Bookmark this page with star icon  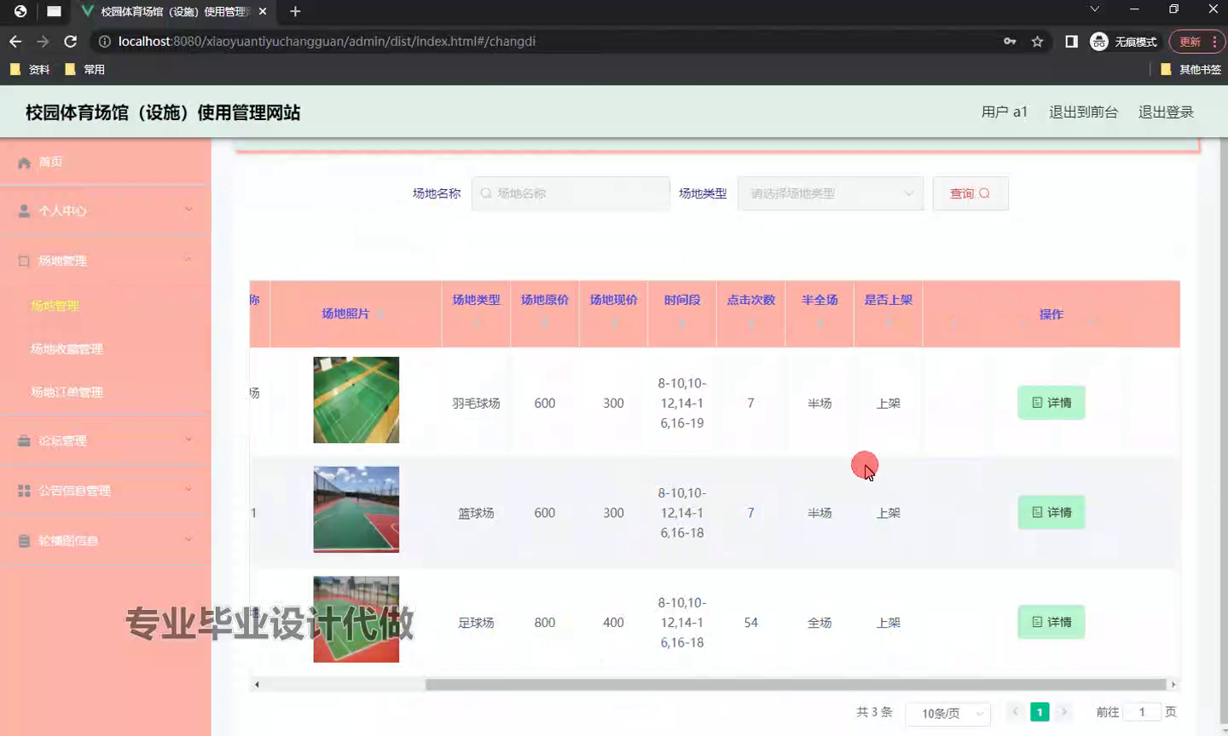(1037, 41)
